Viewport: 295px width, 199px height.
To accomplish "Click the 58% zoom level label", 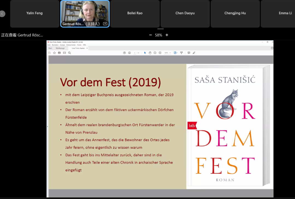I will 159,35.
